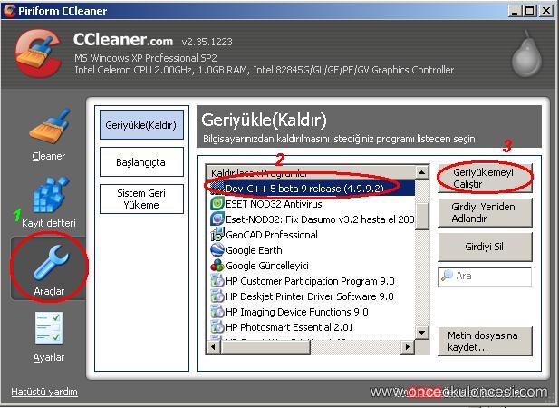Select Google Güncelleyici in the list
The height and width of the screenshot is (408, 559).
click(311, 266)
